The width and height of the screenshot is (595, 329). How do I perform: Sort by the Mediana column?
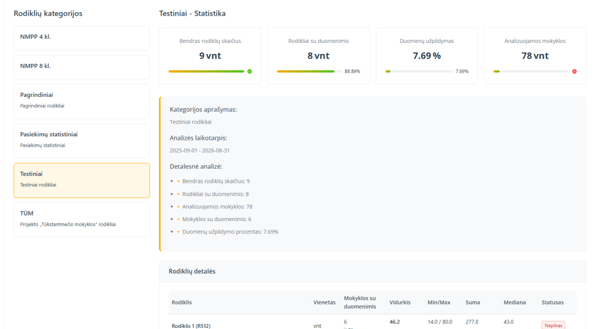[515, 302]
